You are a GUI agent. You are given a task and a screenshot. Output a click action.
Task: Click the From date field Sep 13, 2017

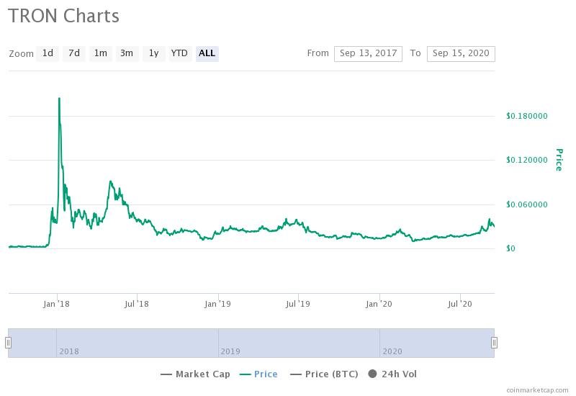pos(368,53)
